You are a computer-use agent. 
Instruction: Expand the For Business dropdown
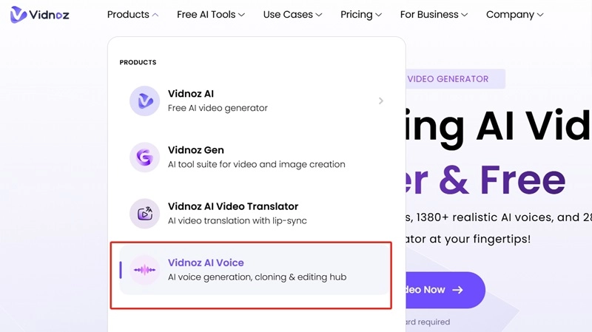(434, 15)
